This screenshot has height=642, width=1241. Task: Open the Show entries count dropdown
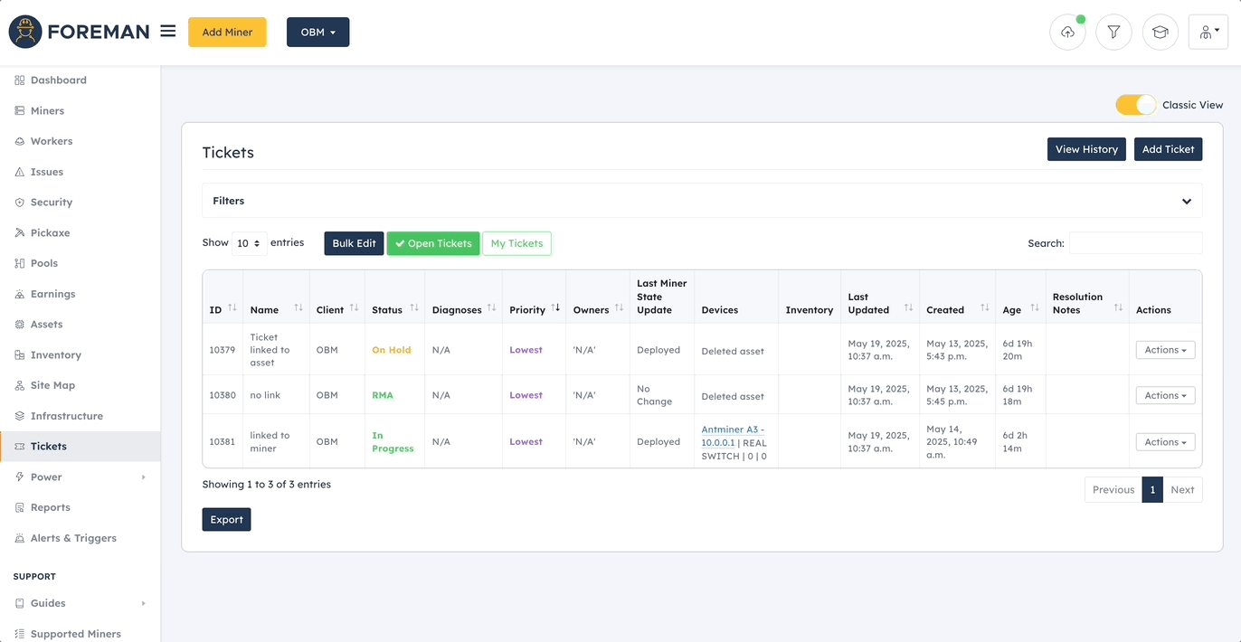(x=249, y=243)
